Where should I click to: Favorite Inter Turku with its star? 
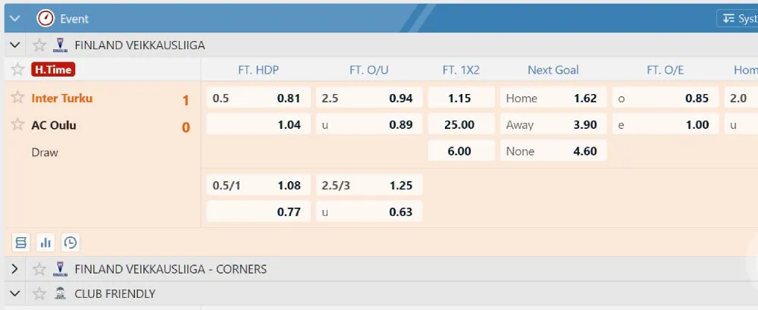(x=17, y=98)
